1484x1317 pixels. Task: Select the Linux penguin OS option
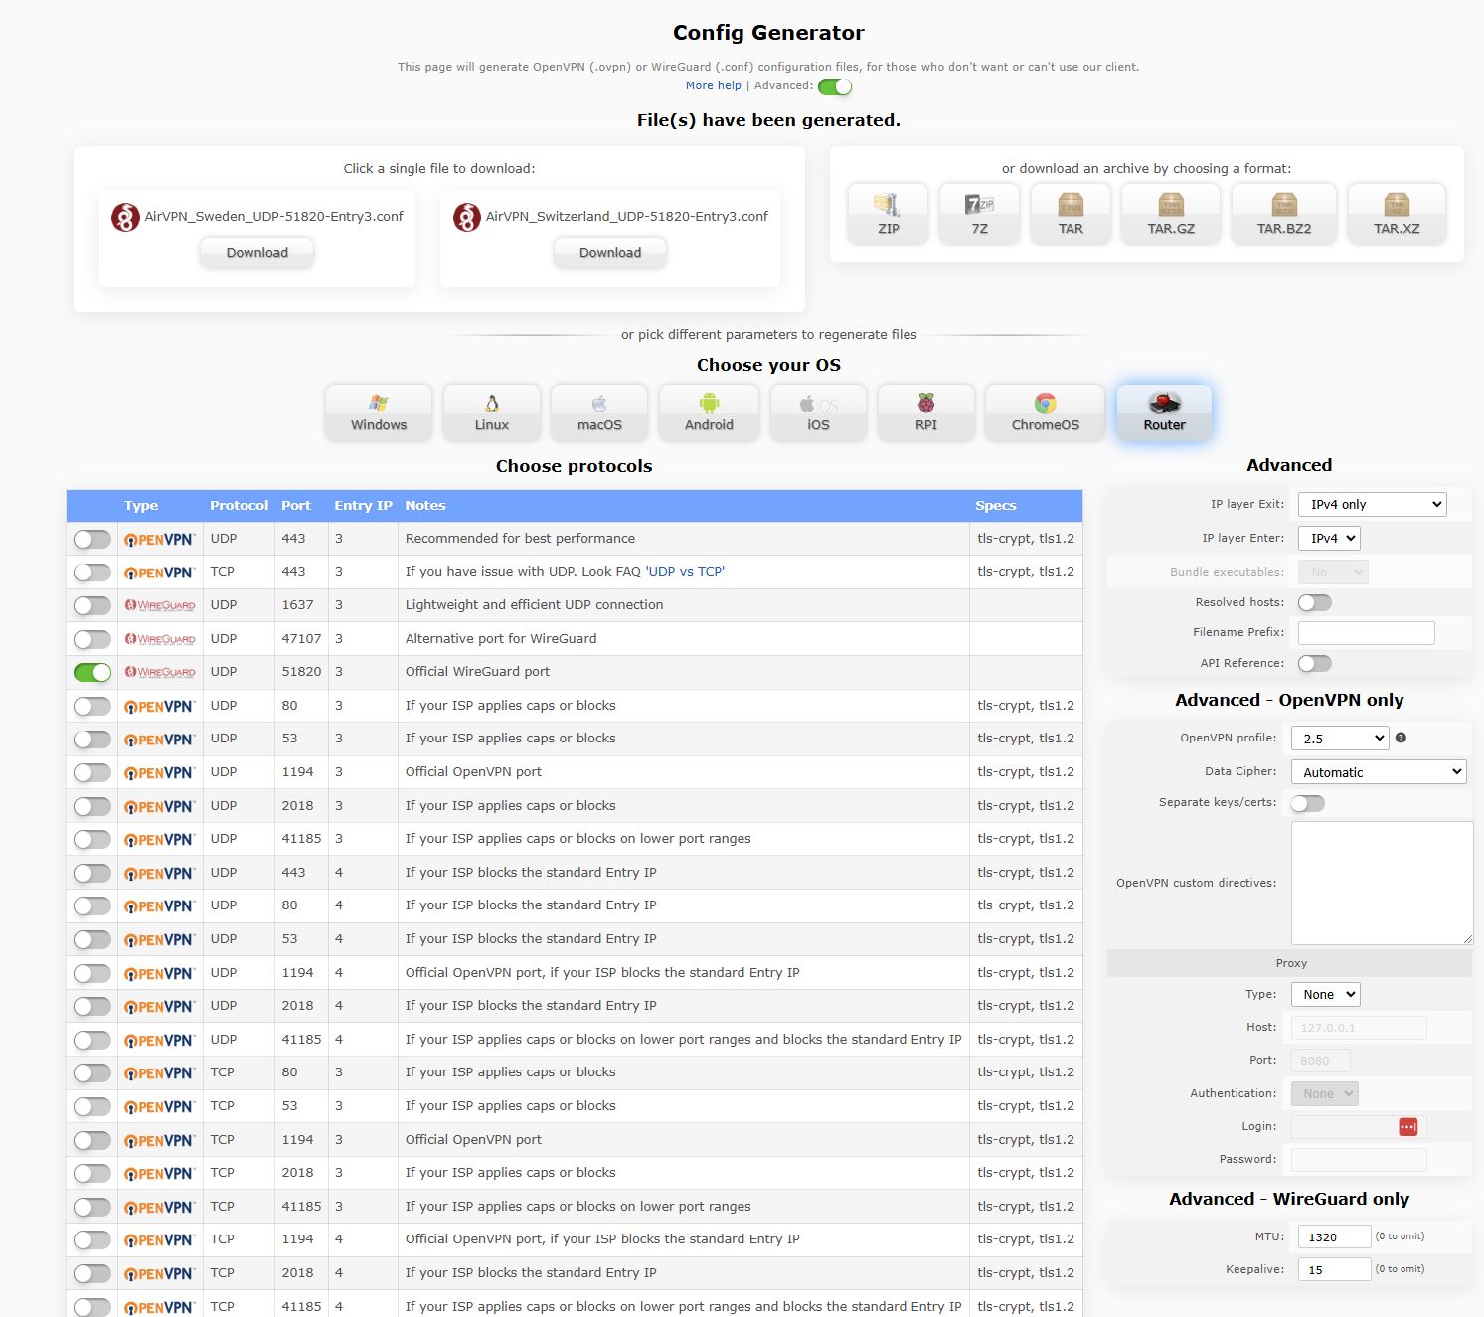pos(492,412)
